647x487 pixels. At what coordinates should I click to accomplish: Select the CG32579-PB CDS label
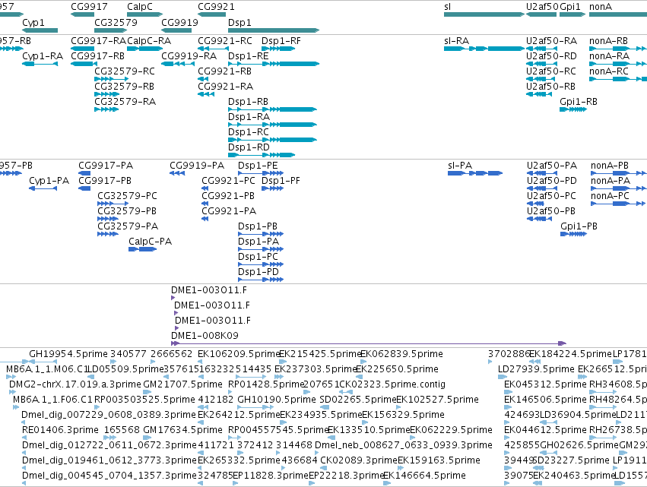(x=127, y=211)
